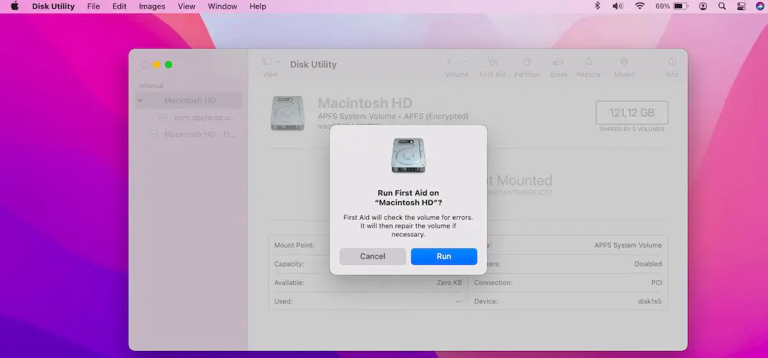Click the Partition toolbar icon
The width and height of the screenshot is (768, 358).
(527, 63)
